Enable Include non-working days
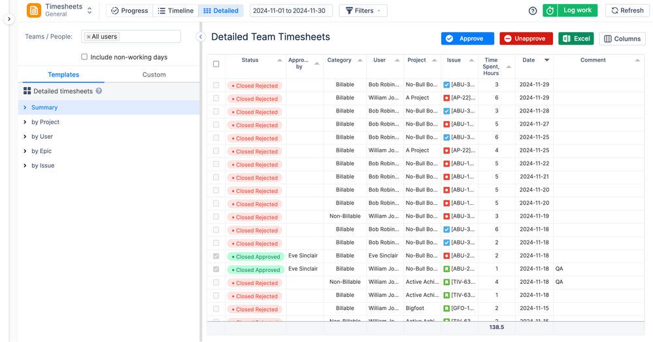Screen dimensions: 653x342 point(84,57)
